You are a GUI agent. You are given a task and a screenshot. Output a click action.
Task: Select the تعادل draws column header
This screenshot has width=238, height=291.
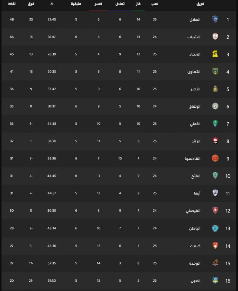click(x=120, y=4)
